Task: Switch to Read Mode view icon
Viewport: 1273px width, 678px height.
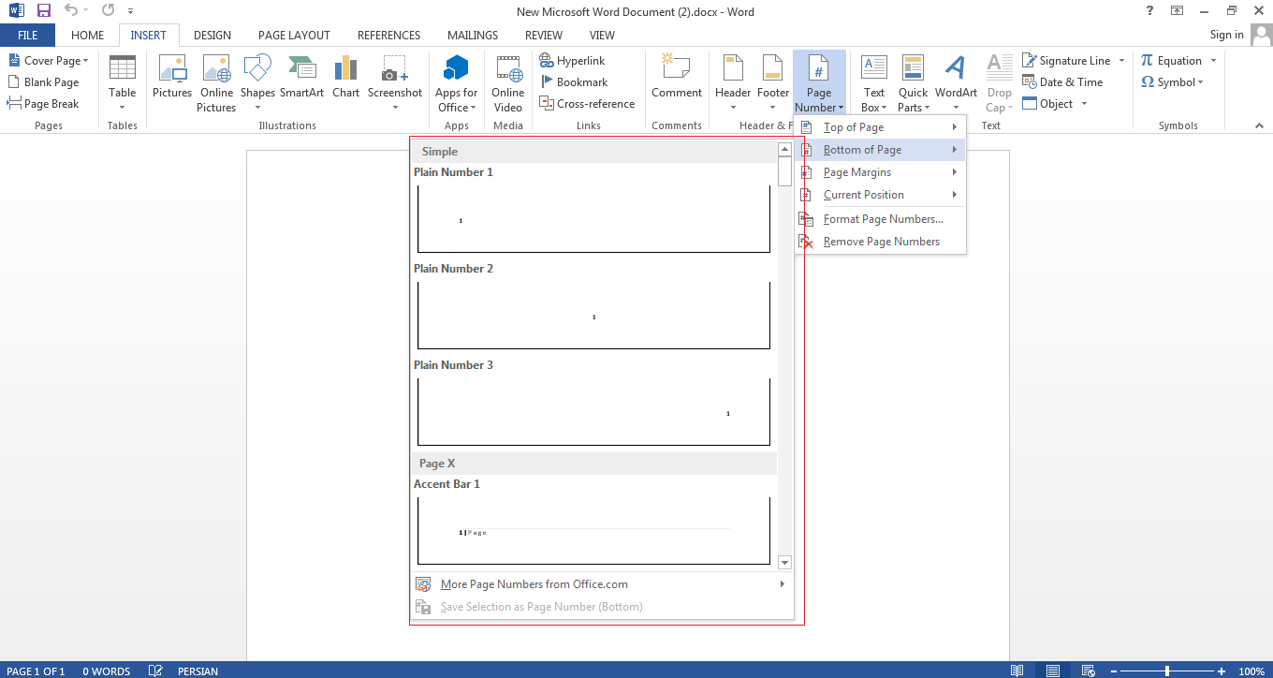Action: point(1017,671)
